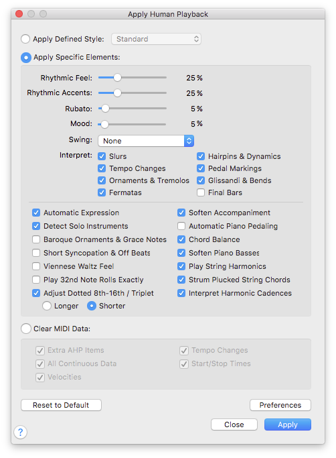Expand the Swing dropdown menu
The height and width of the screenshot is (458, 336).
(x=146, y=141)
